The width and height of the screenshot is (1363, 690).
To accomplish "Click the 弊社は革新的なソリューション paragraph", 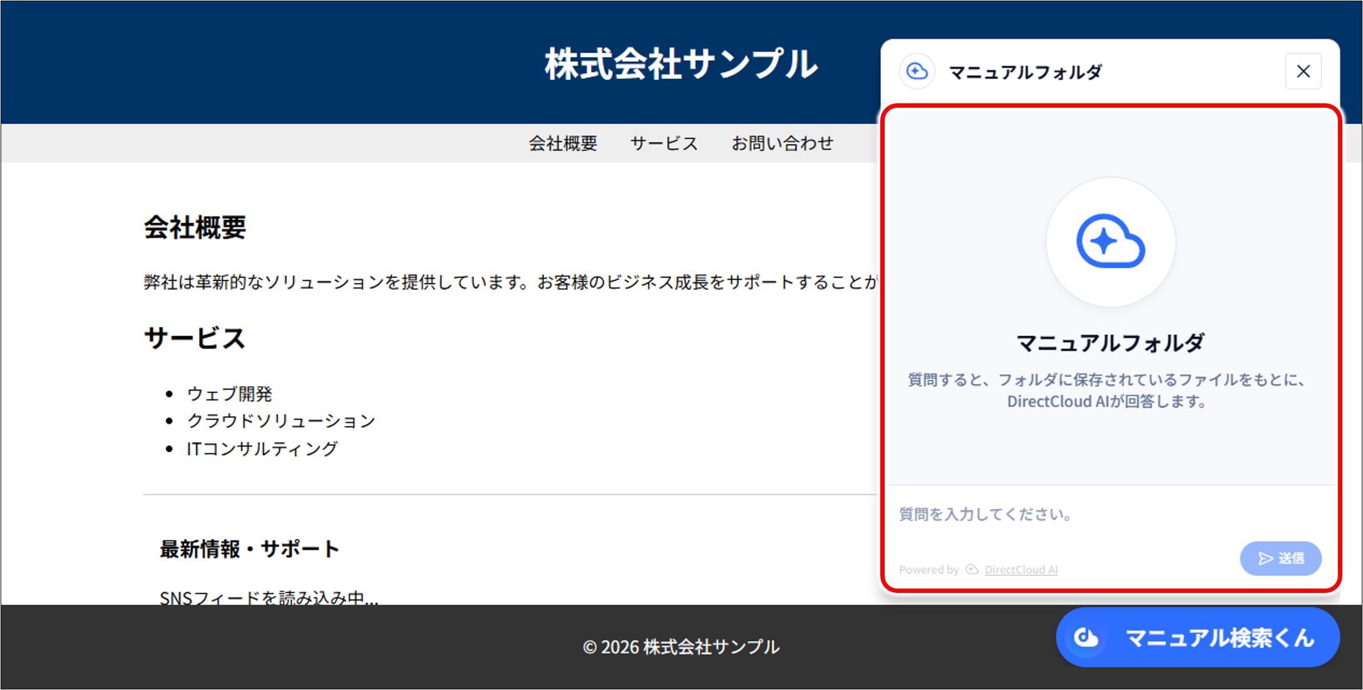I will [x=510, y=282].
